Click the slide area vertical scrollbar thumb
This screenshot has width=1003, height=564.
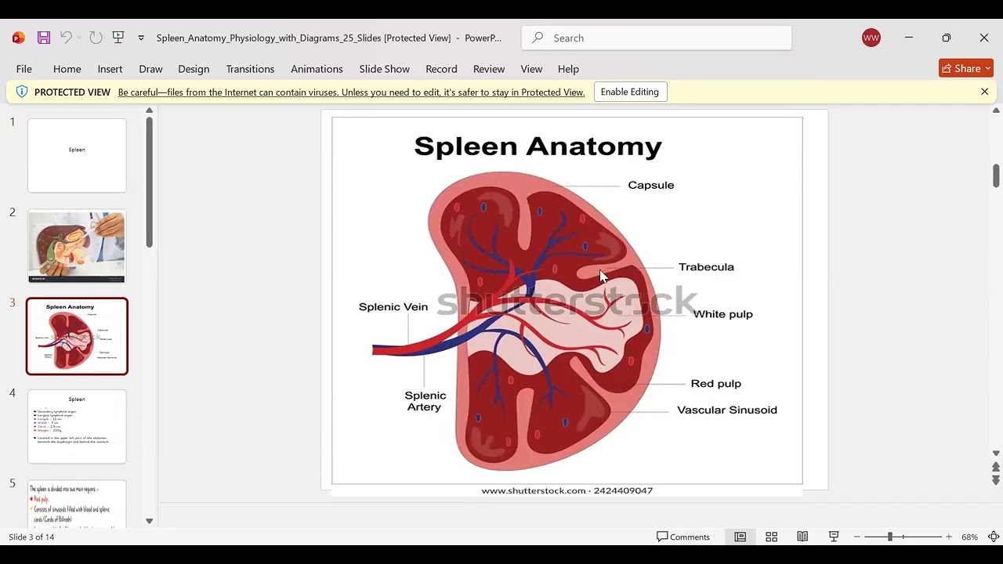coord(996,175)
